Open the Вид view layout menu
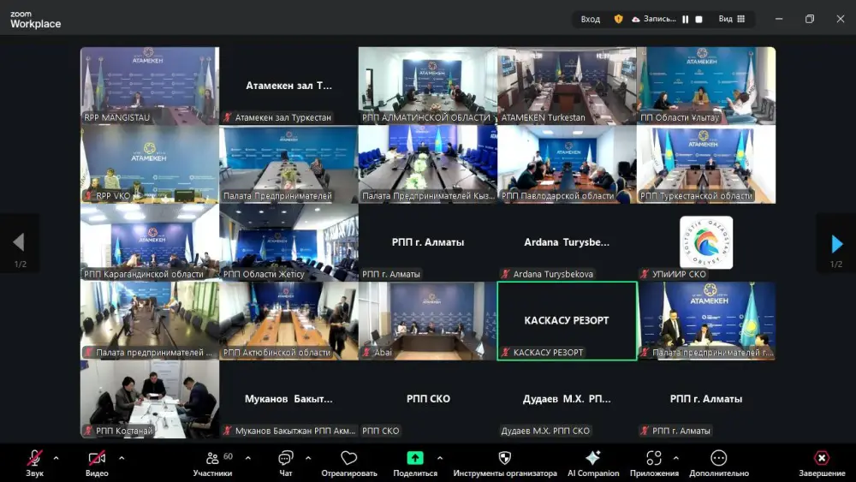This screenshot has width=856, height=482. [731, 19]
